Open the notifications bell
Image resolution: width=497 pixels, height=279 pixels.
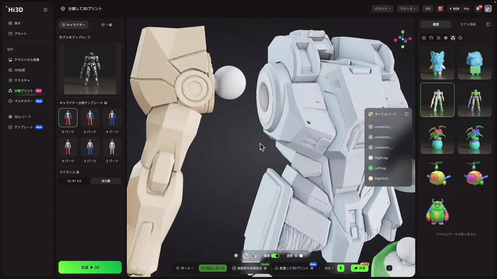click(478, 9)
